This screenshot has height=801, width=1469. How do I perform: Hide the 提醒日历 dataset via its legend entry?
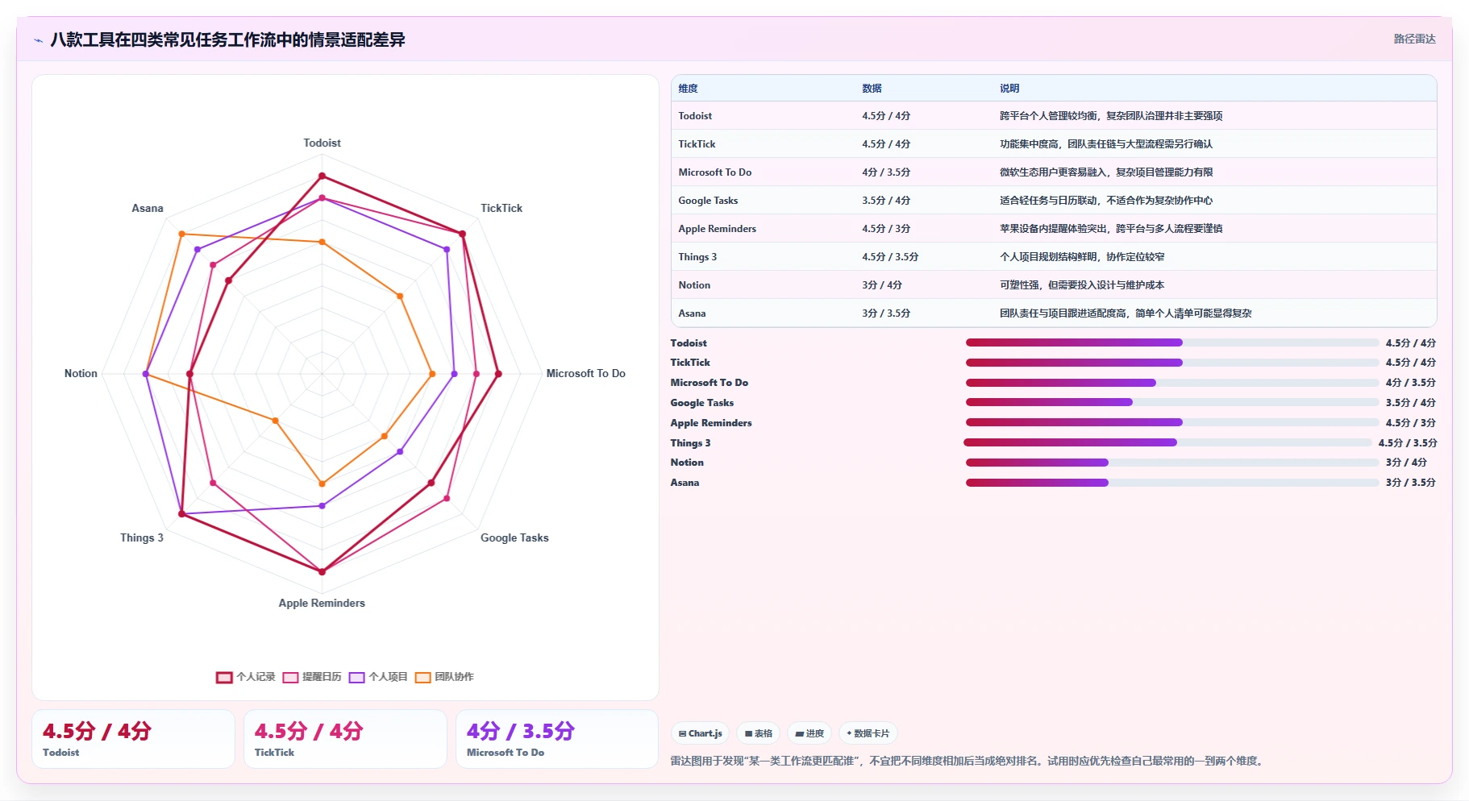point(312,677)
